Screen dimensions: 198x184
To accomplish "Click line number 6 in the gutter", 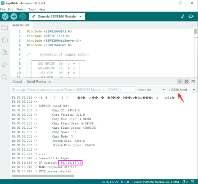I will click(x=20, y=54).
